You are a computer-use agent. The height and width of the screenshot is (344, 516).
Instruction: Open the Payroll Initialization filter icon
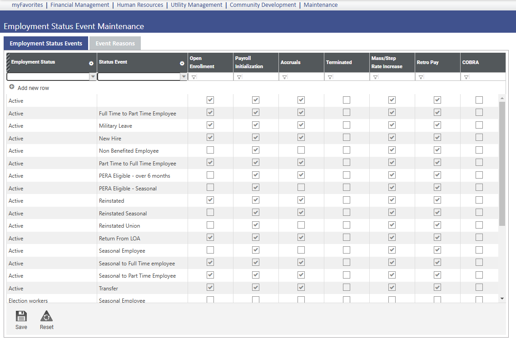[239, 77]
